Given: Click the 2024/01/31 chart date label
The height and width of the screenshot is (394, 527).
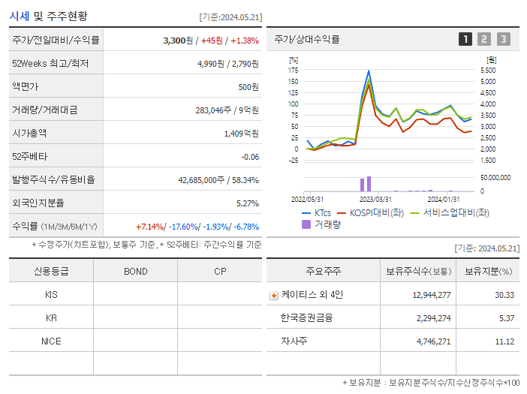Looking at the screenshot, I should click(444, 199).
